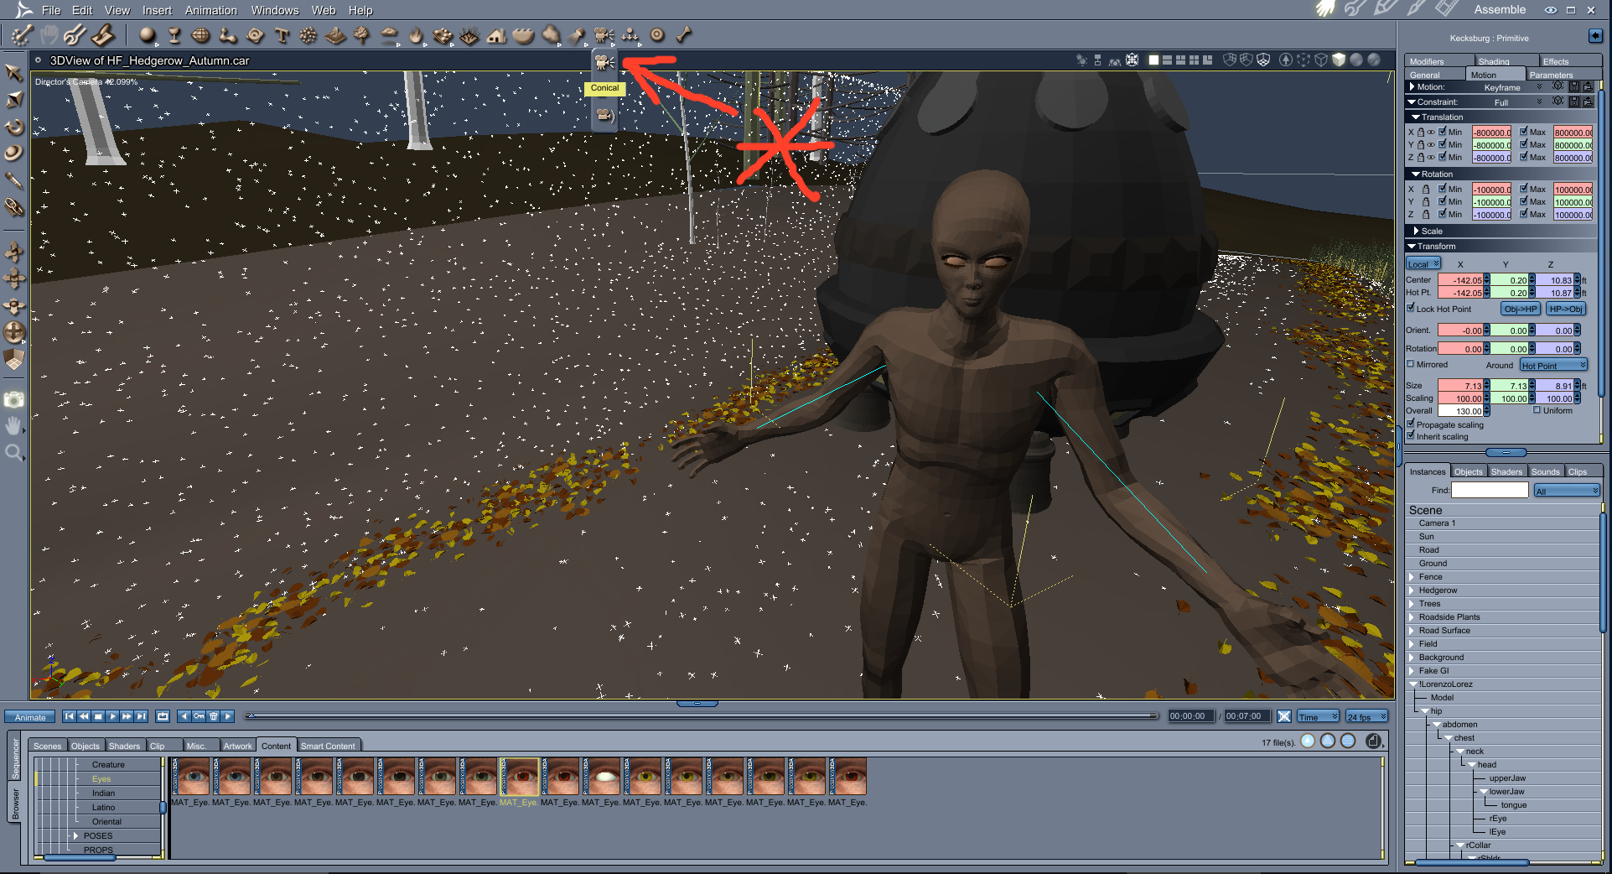Check the Uniform scaling checkbox
This screenshot has height=874, width=1612.
[x=1537, y=410]
